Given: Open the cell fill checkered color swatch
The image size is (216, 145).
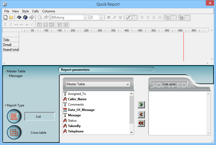Looking at the screenshot, I should click(x=173, y=17).
